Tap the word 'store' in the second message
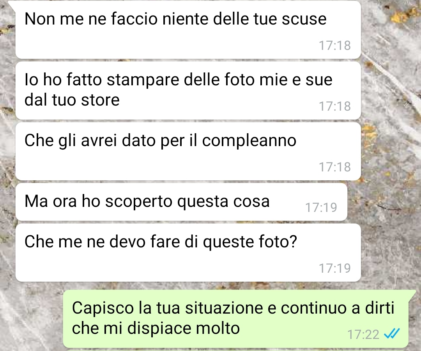 coord(100,100)
